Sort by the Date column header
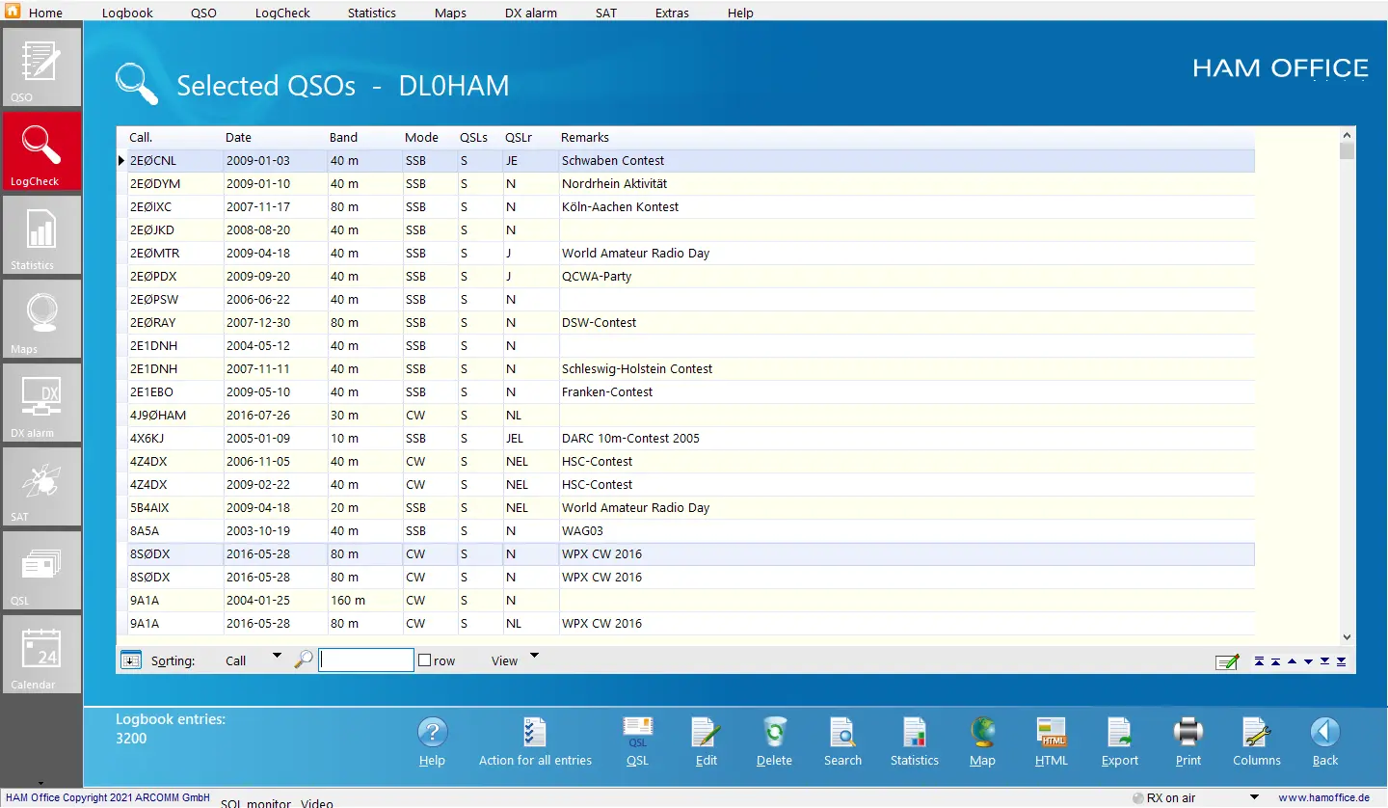Screen dimensions: 1388x808 (238, 138)
